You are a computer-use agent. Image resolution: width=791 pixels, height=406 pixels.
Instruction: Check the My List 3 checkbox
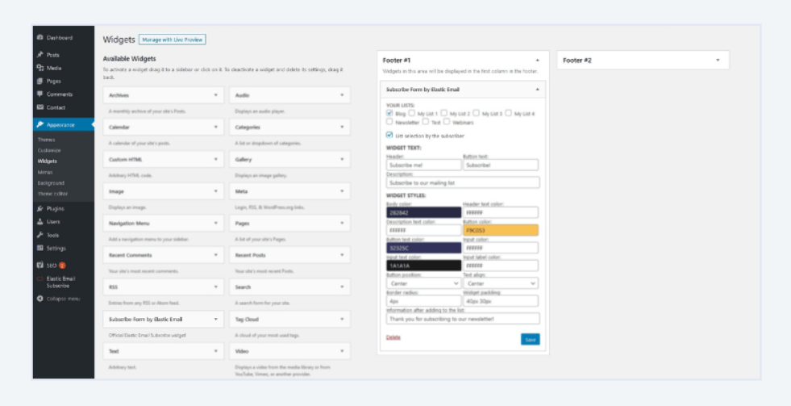pyautogui.click(x=477, y=113)
